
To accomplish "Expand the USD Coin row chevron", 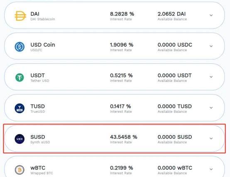I will 211,46.
